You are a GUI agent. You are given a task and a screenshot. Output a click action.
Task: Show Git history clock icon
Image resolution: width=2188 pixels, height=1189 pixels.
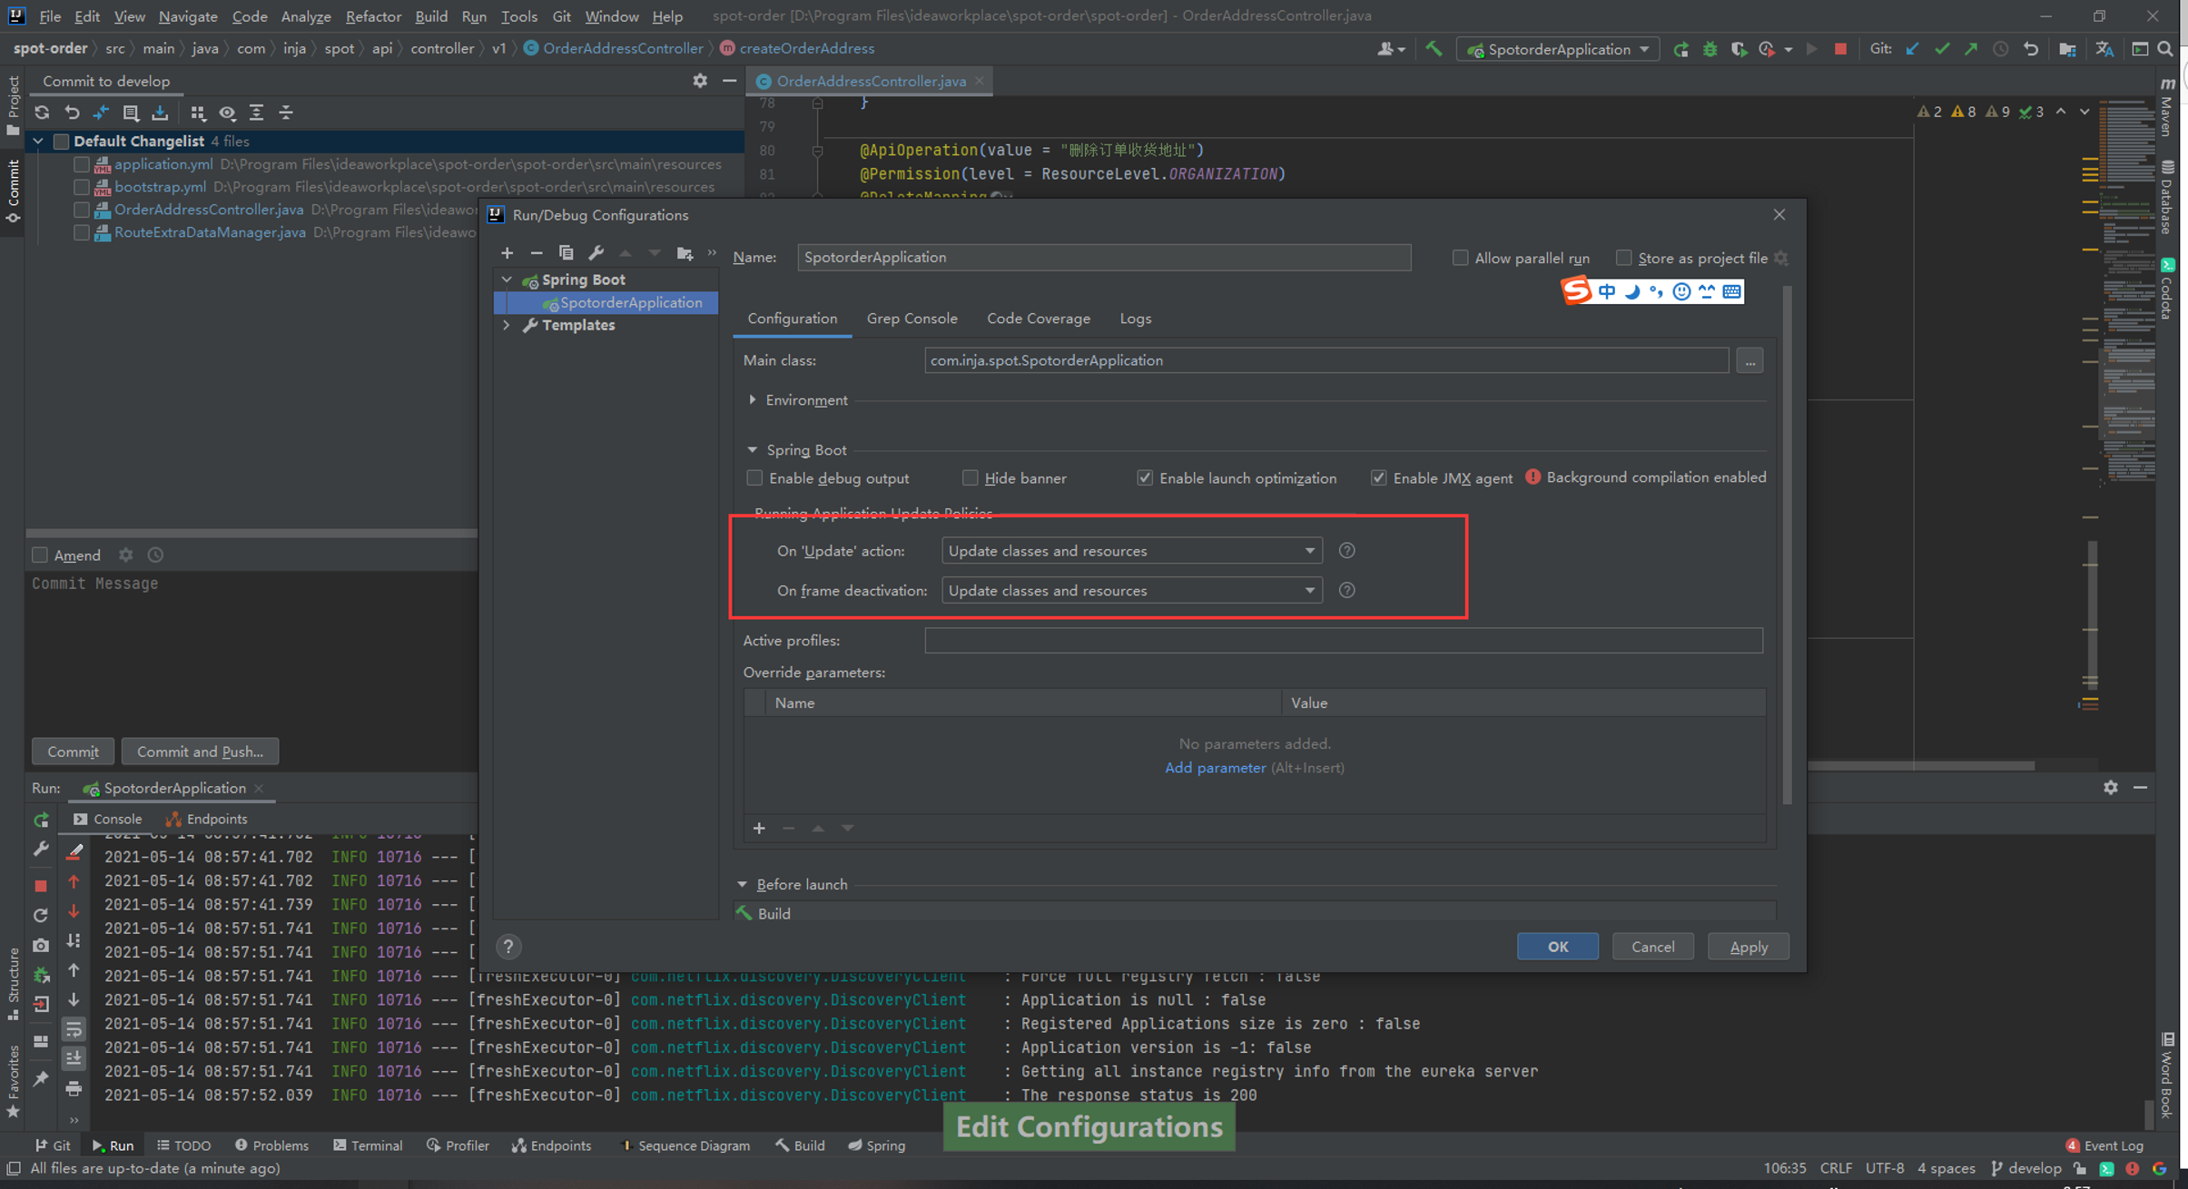2000,49
